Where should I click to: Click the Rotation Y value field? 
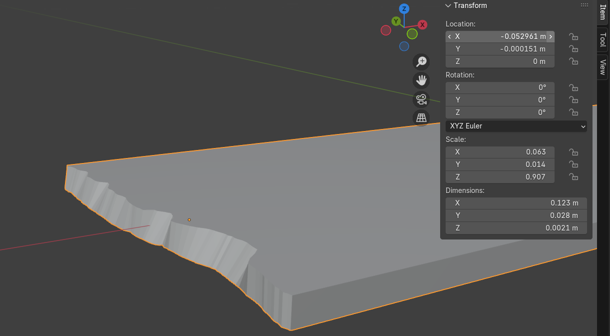(500, 100)
